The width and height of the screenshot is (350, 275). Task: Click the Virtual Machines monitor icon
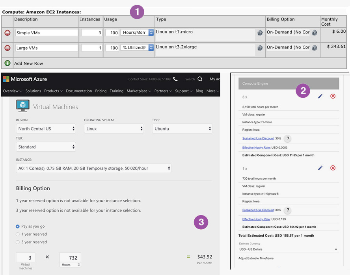click(x=23, y=106)
